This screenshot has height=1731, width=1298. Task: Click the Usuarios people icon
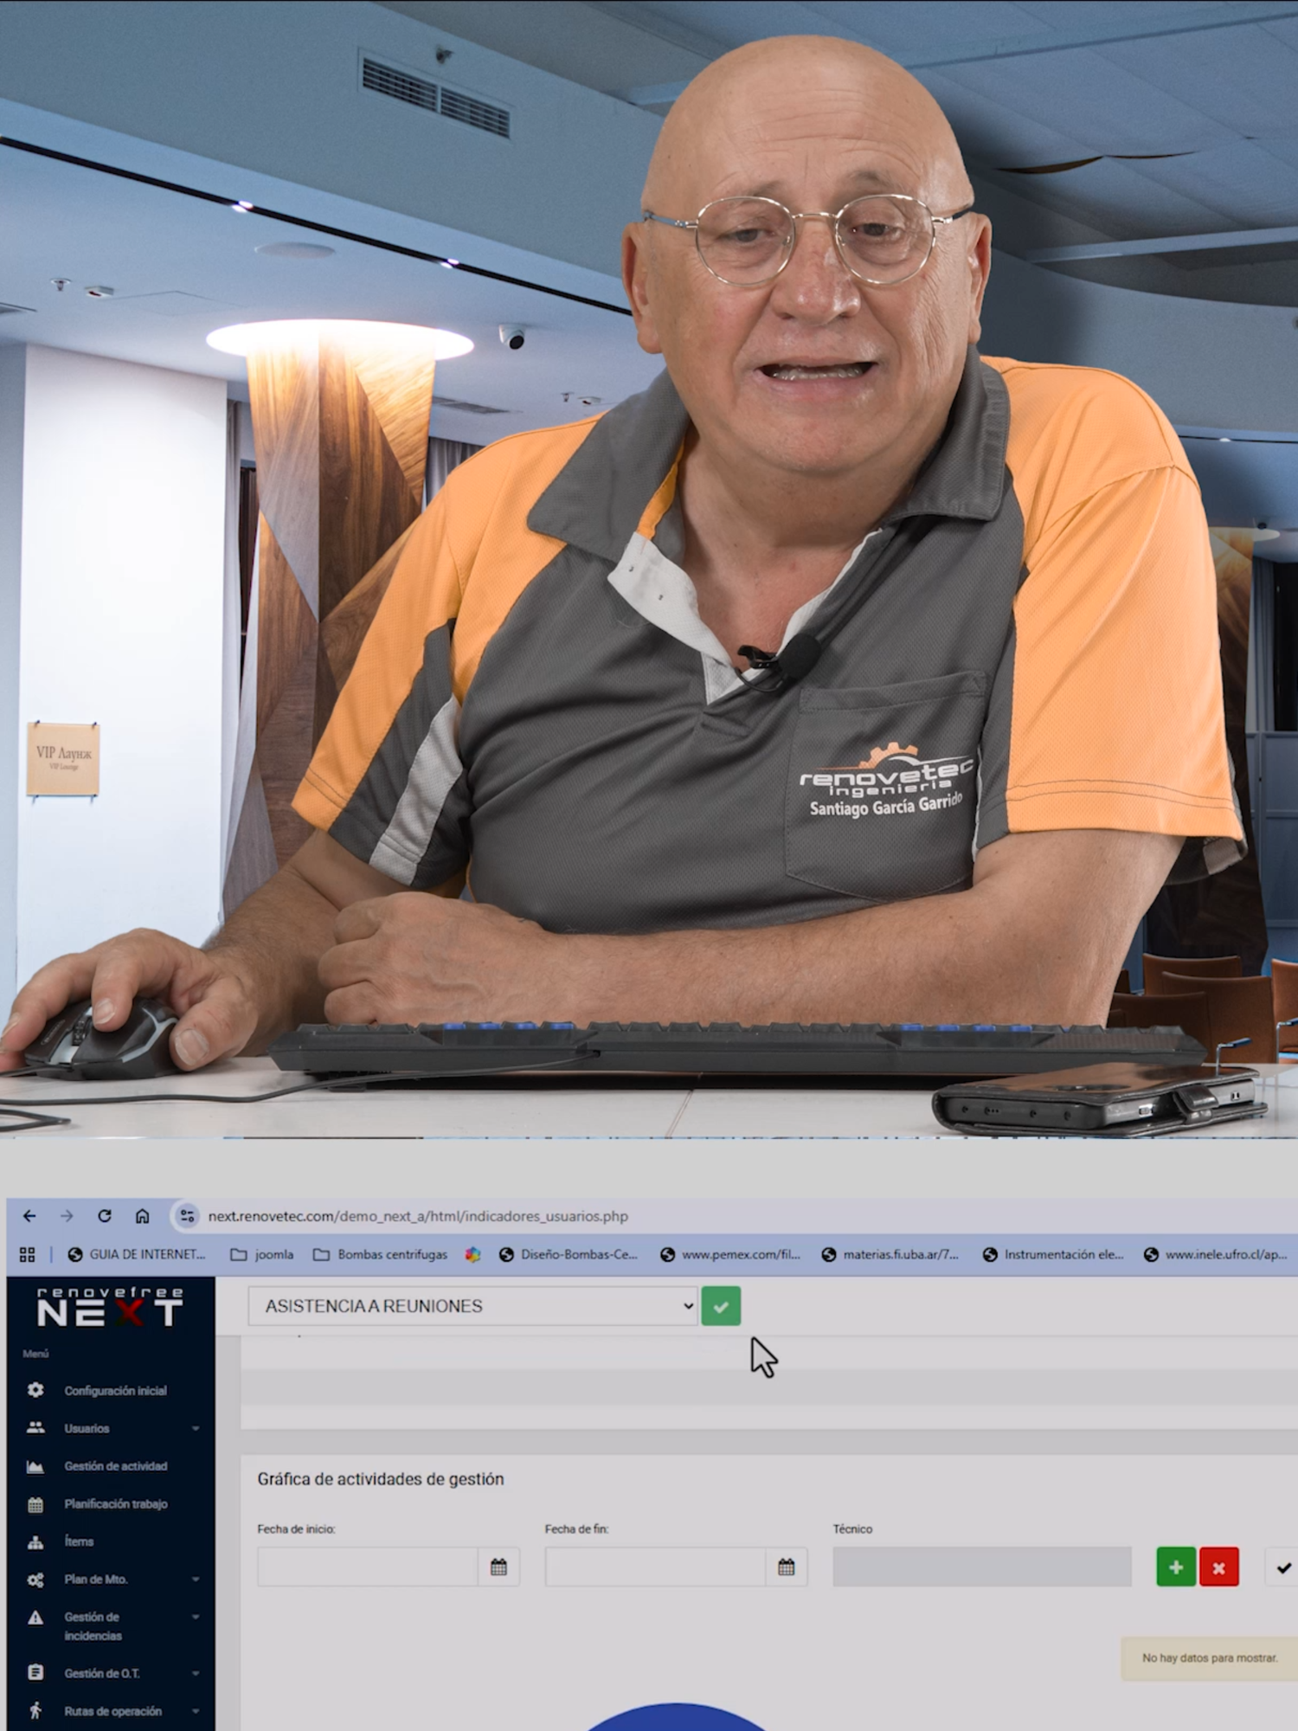click(x=35, y=1428)
